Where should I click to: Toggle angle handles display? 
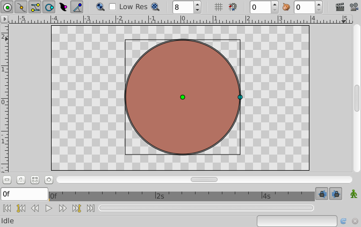pos(77,7)
